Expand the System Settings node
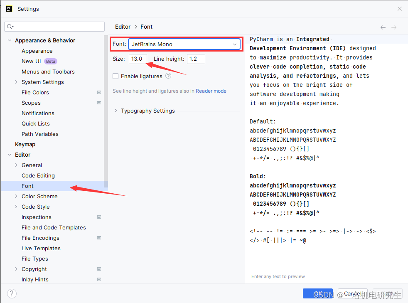The height and width of the screenshot is (303, 408). point(16,82)
